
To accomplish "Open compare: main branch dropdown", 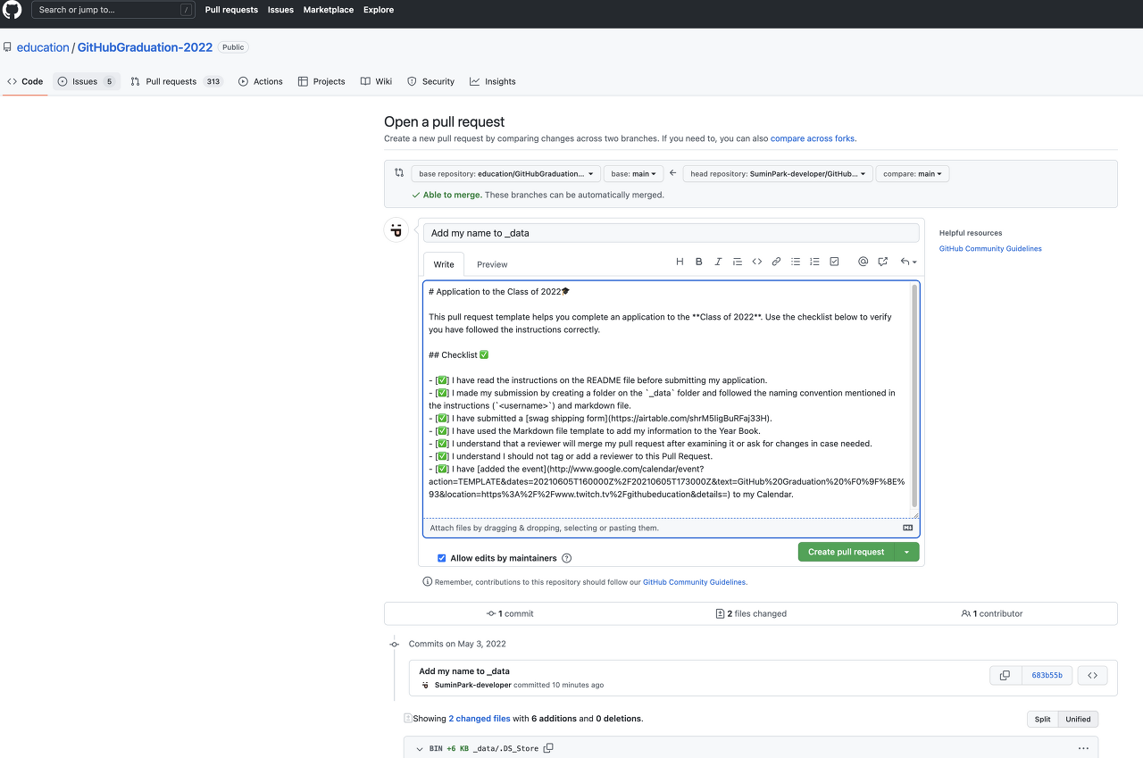I will click(x=913, y=174).
